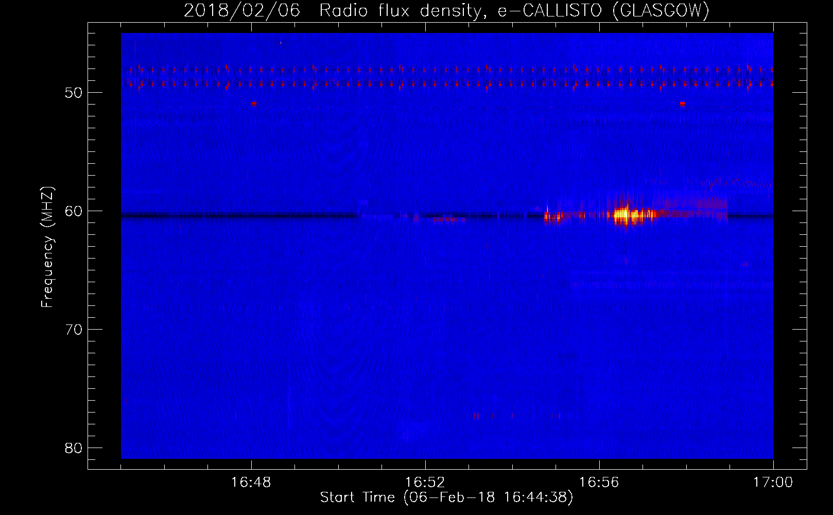Click the 'Frequency (MHZ)' y-axis label

click(x=47, y=248)
